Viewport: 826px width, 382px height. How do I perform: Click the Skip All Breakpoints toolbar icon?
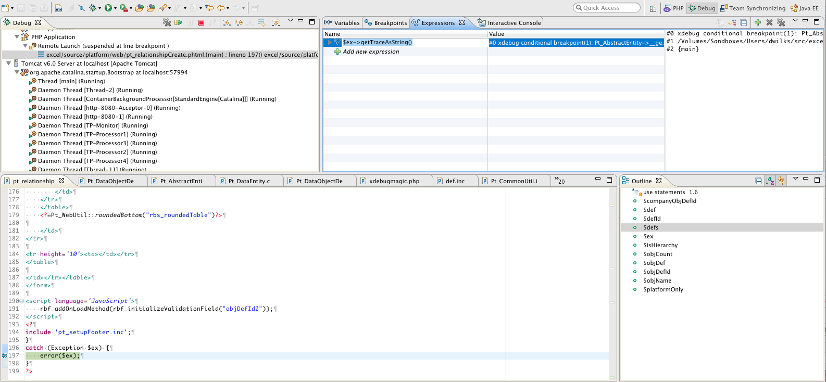(x=81, y=8)
